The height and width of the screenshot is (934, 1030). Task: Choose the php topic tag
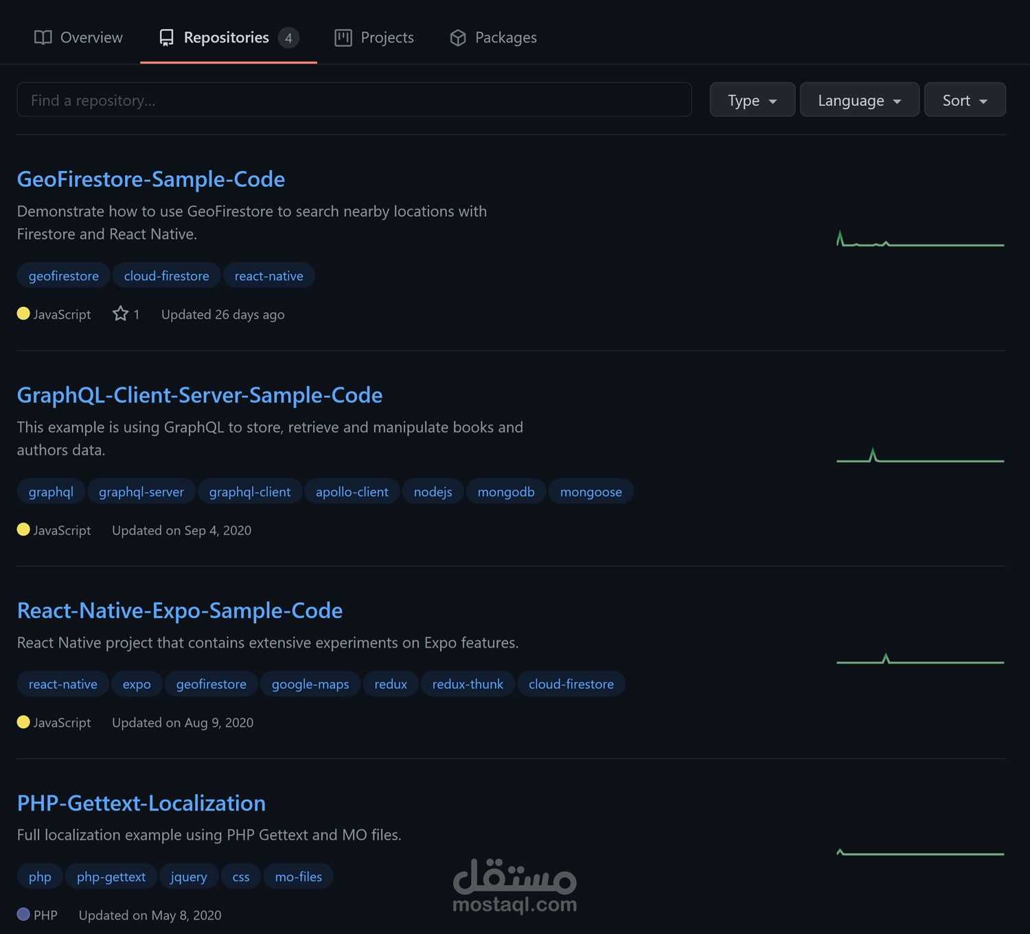click(x=40, y=876)
